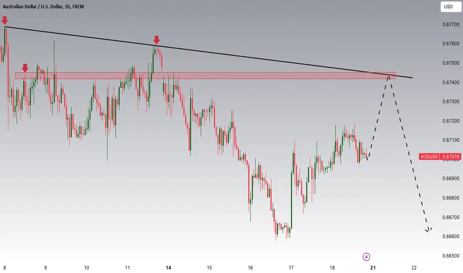
Task: Click the 0.66800 price axis label
Action: click(451, 198)
